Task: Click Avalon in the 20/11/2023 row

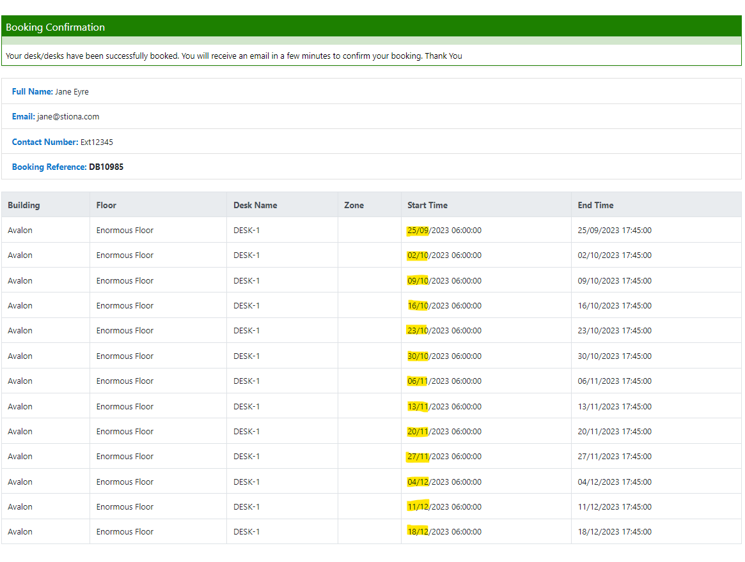Action: (20, 432)
